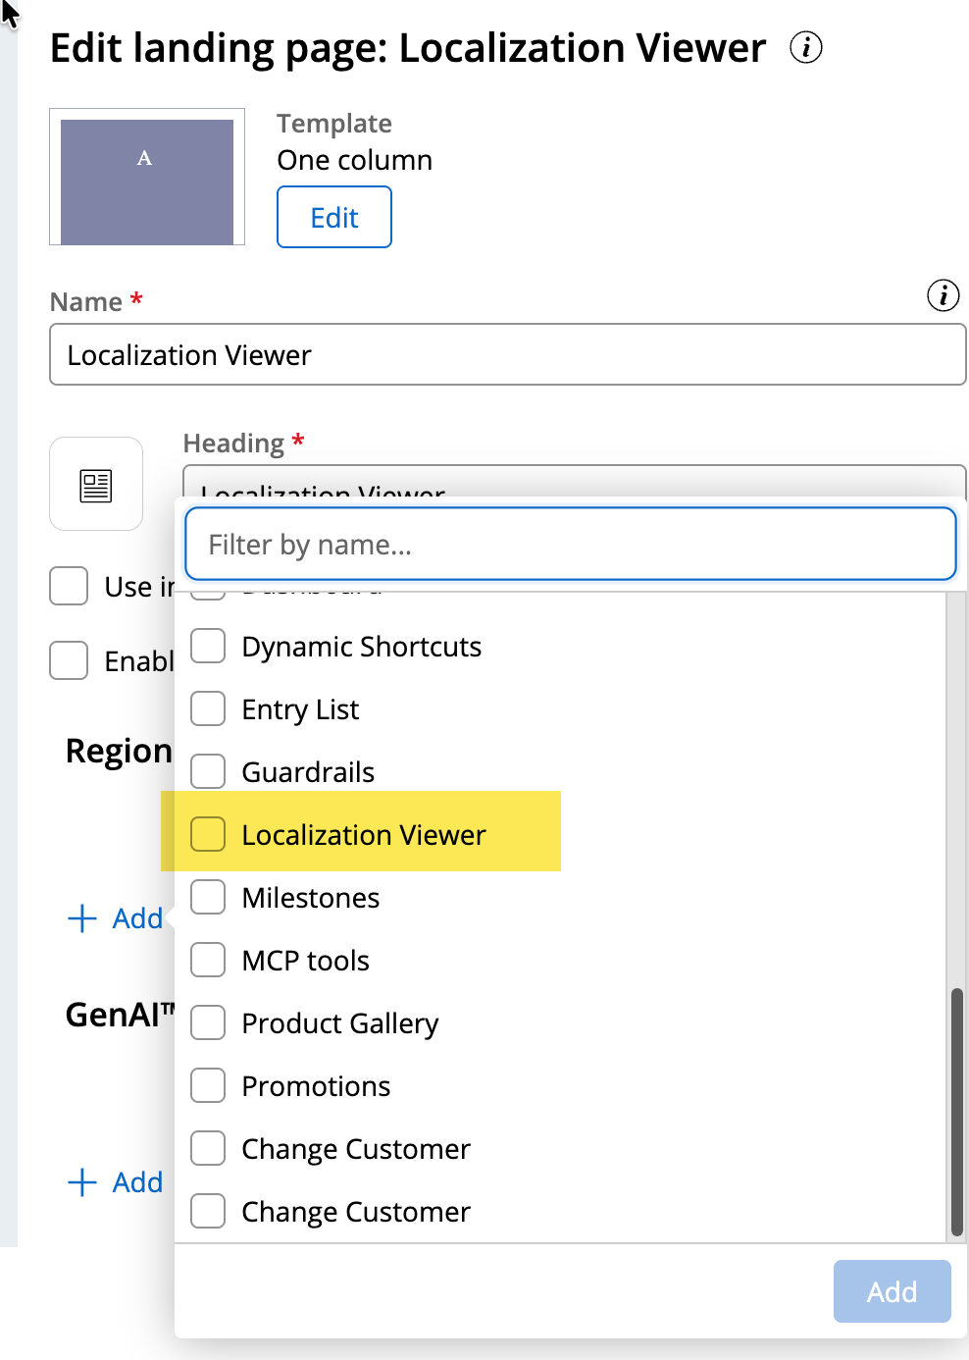The height and width of the screenshot is (1360, 969).
Task: Enable the Guardrails checkbox
Action: click(x=208, y=772)
